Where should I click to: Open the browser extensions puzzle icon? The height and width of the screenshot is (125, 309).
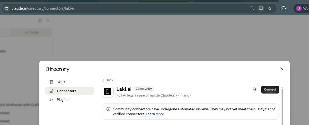tap(283, 8)
